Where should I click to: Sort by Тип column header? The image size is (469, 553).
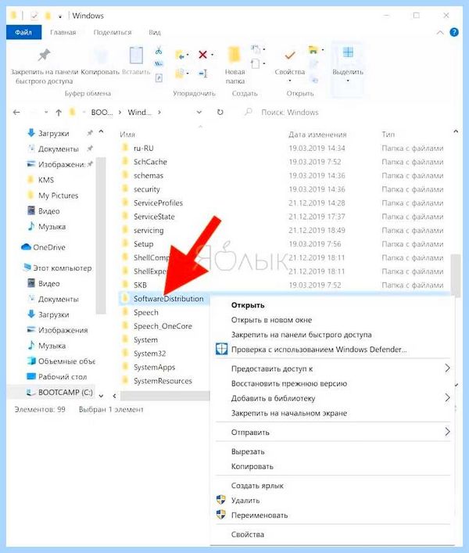(x=388, y=135)
